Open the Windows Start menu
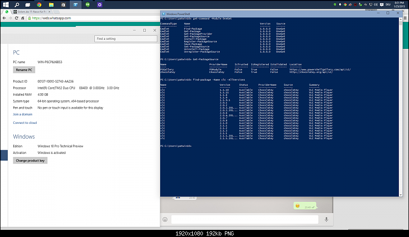The image size is (409, 237). [x=6, y=5]
